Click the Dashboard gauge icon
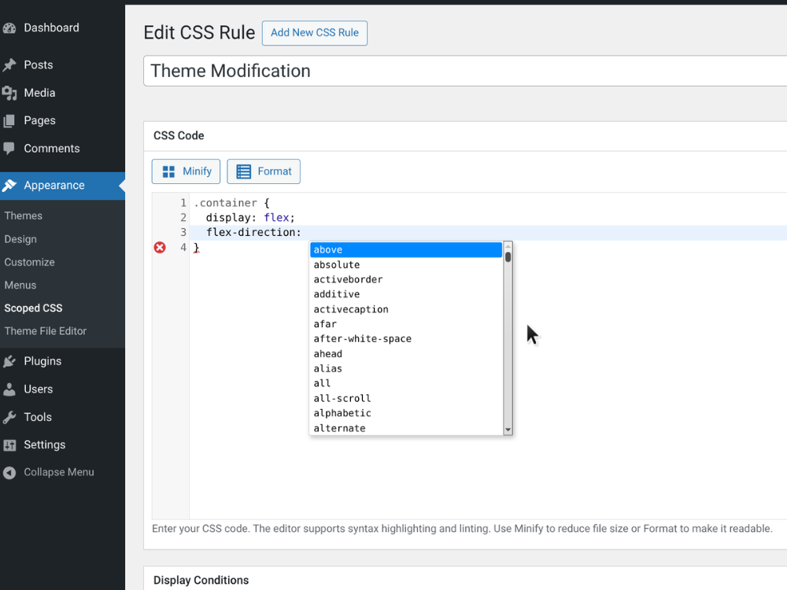Viewport: 787px width, 590px height. point(9,28)
